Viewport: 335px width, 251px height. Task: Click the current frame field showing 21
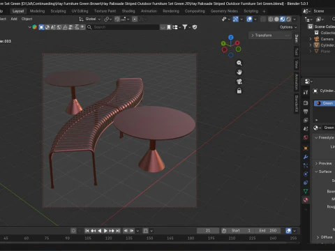click(x=208, y=231)
